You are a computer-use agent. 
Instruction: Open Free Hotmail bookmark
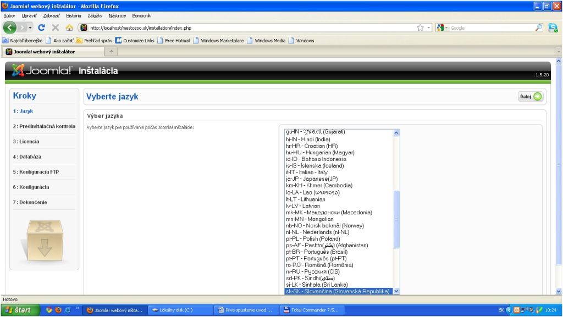click(174, 41)
